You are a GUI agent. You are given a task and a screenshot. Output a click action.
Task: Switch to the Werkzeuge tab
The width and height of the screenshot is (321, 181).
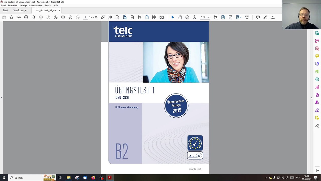[20, 10]
